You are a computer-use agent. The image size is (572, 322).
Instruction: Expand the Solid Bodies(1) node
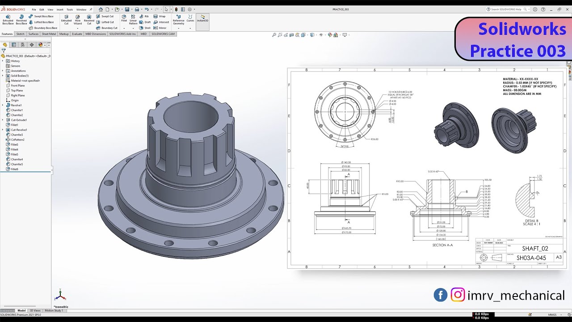[x=3, y=76]
